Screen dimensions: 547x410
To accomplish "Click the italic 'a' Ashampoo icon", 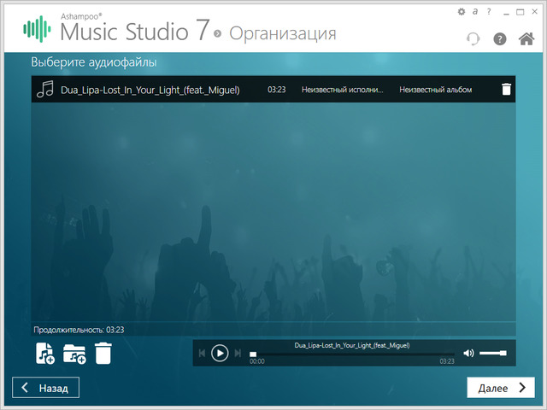I will coord(475,11).
